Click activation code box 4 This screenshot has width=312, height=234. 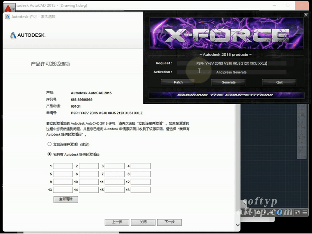click(x=141, y=166)
